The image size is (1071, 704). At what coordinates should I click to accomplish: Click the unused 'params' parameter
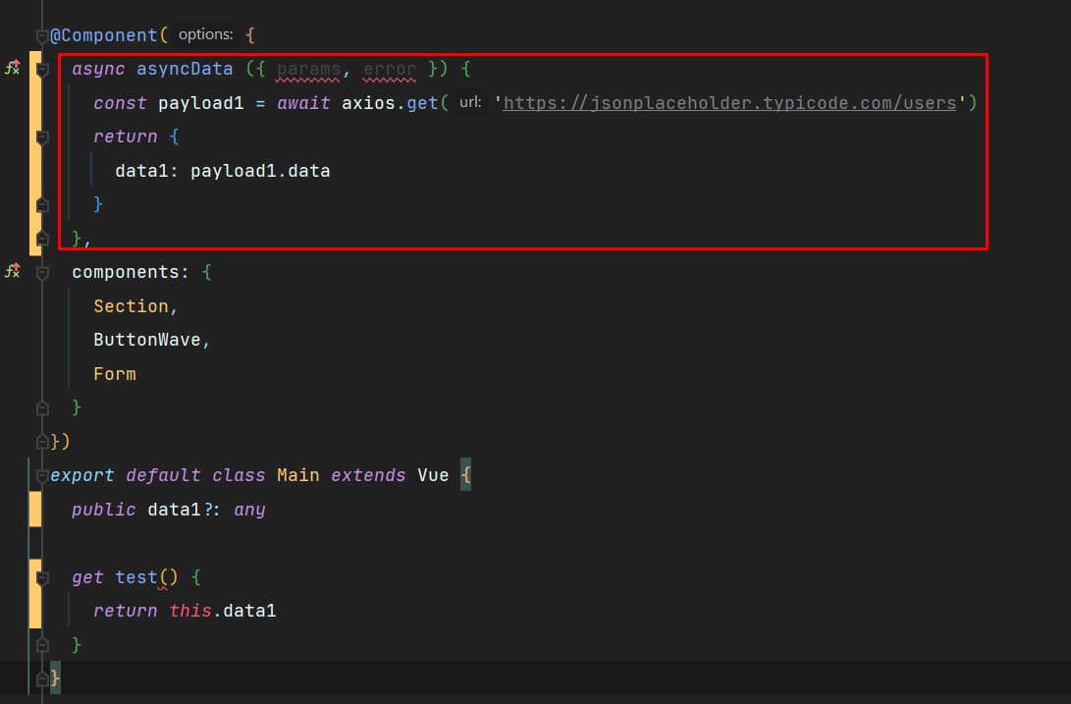308,69
